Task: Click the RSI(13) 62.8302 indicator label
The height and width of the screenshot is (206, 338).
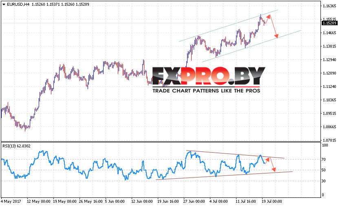Action: pos(16,146)
